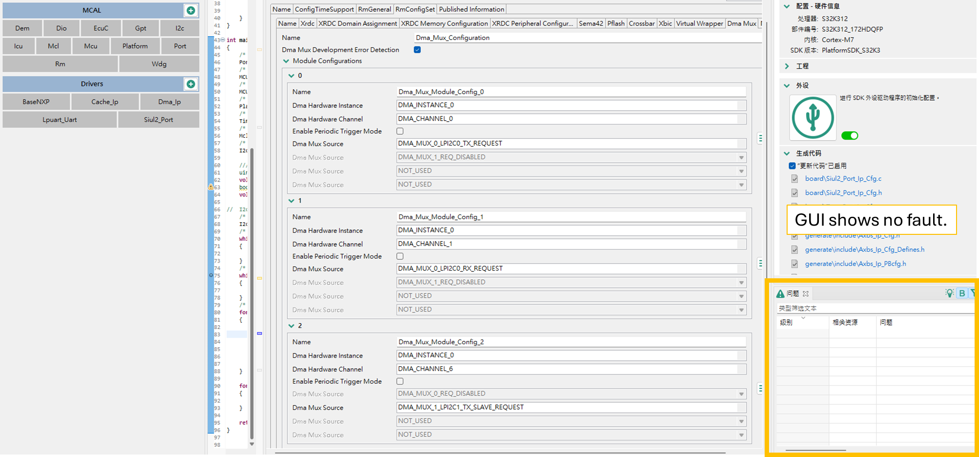Click the fold marker at code line 43
This screenshot has width=979, height=457.
click(x=223, y=40)
